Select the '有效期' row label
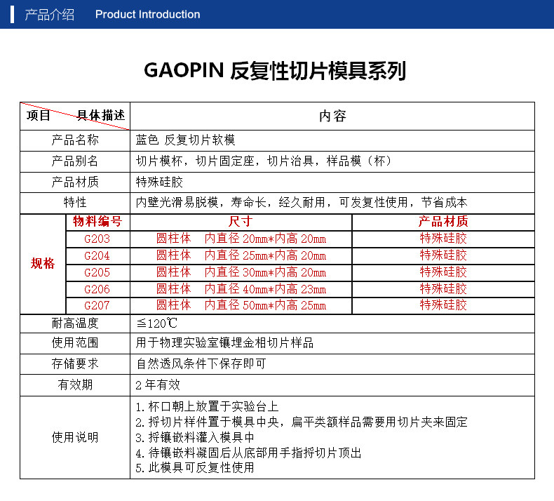The width and height of the screenshot is (554, 501). (75, 385)
